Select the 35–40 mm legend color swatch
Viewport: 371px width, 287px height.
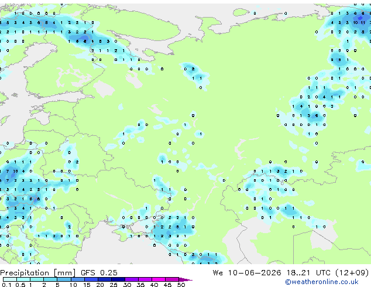(x=145, y=279)
